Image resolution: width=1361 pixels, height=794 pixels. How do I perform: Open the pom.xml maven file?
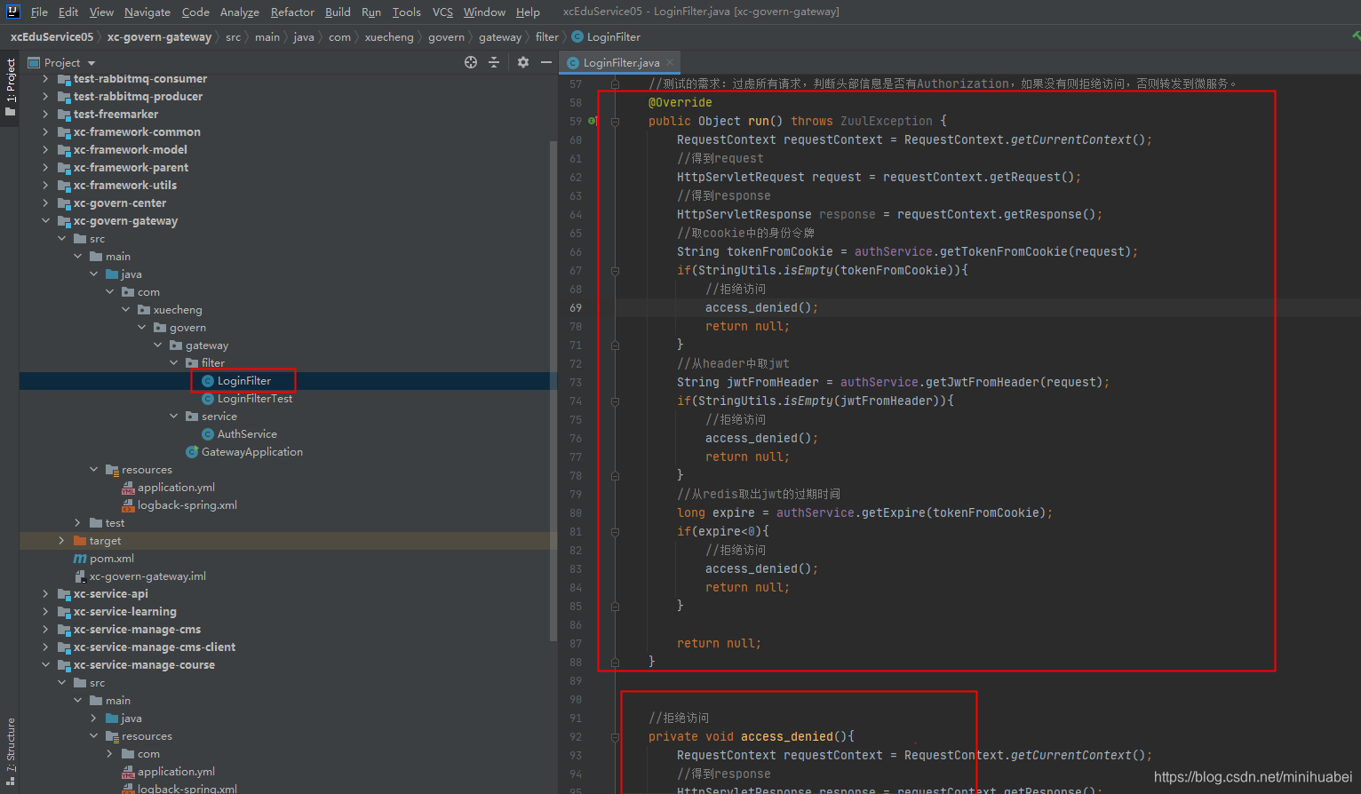[111, 559]
